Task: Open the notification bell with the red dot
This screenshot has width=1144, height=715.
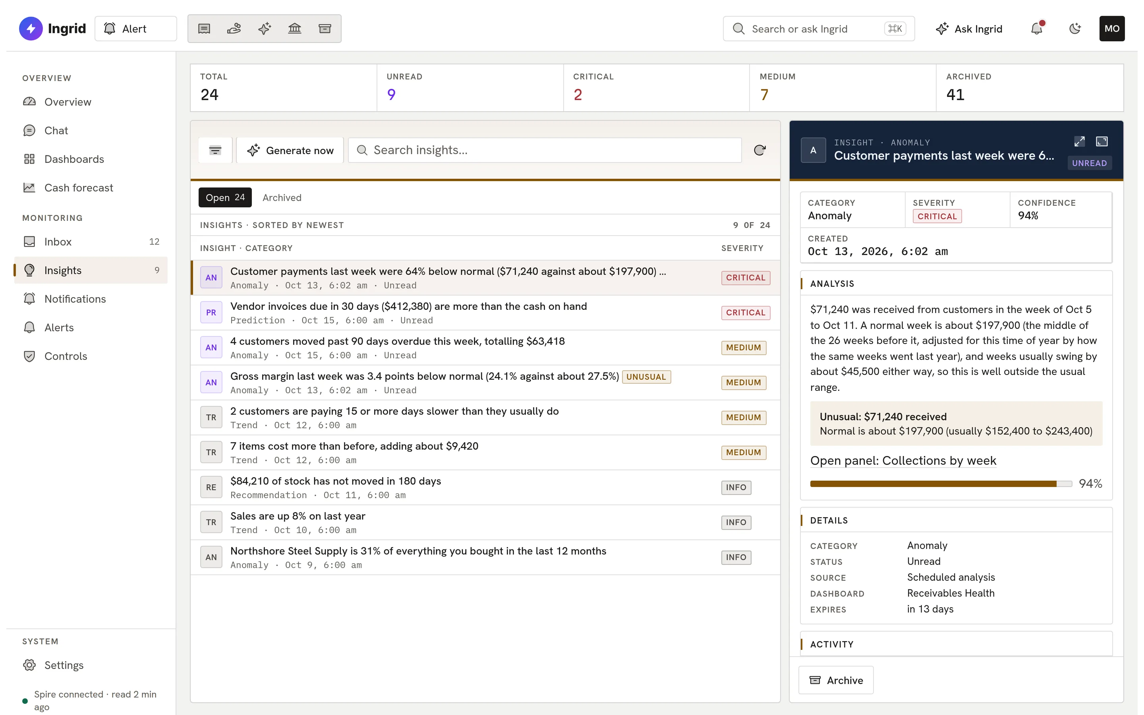Action: click(1037, 29)
